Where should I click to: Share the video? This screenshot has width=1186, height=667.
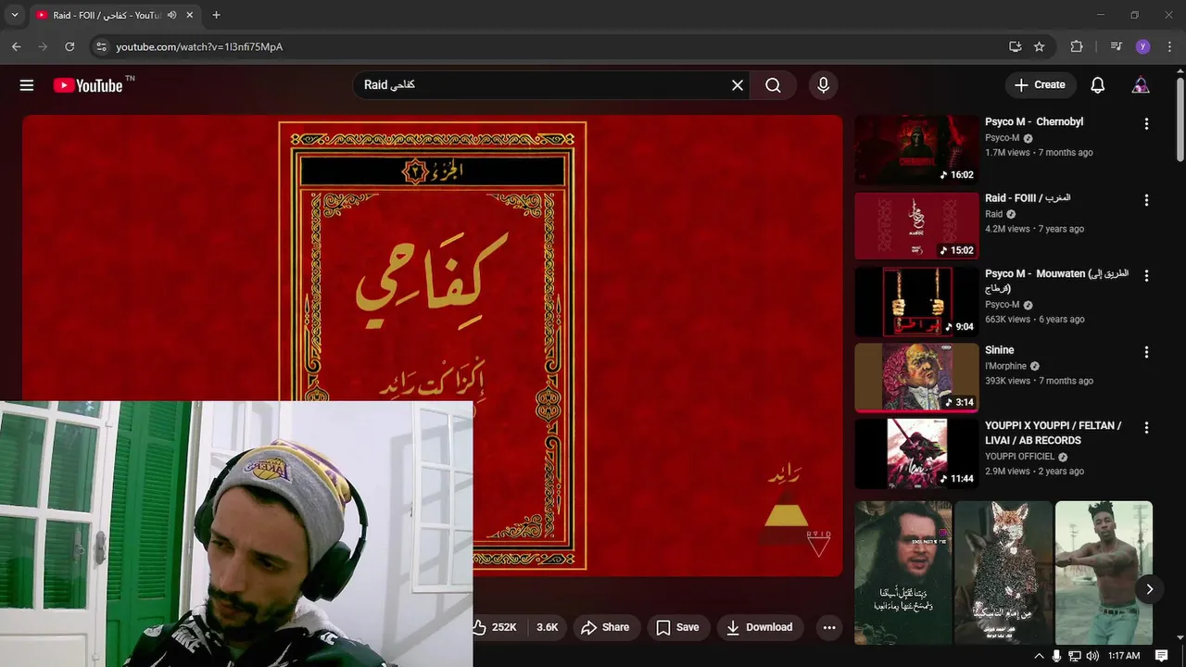coord(605,627)
